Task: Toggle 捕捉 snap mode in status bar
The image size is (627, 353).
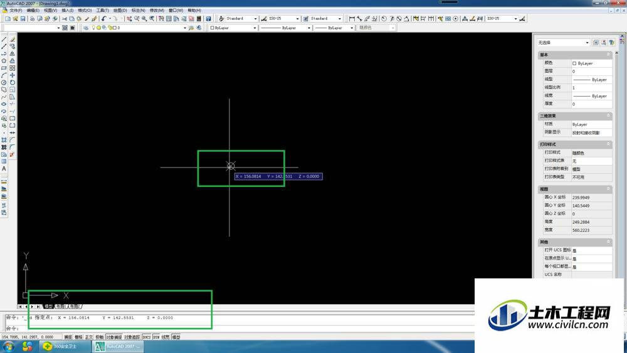Action: coord(68,337)
